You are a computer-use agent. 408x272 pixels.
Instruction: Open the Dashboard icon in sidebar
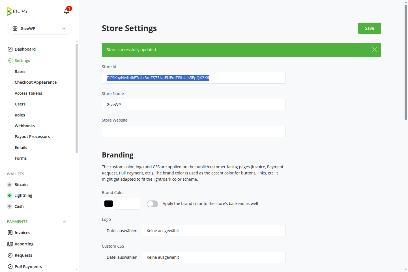click(10, 49)
